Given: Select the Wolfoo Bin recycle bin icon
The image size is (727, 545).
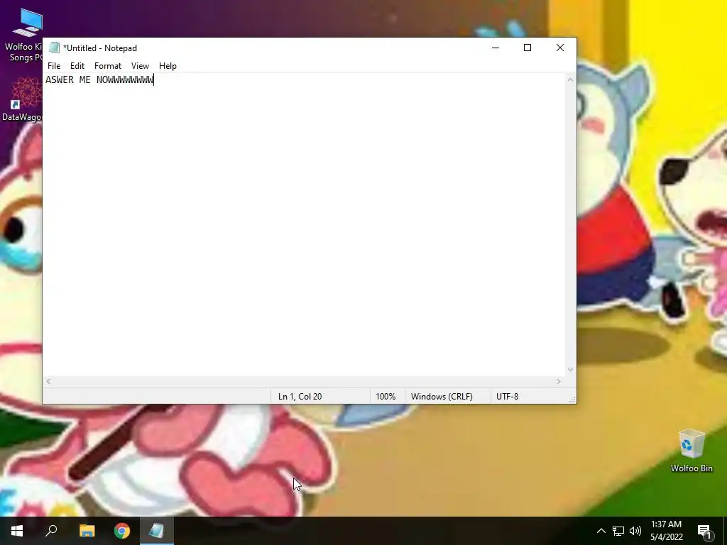Looking at the screenshot, I should 692,451.
